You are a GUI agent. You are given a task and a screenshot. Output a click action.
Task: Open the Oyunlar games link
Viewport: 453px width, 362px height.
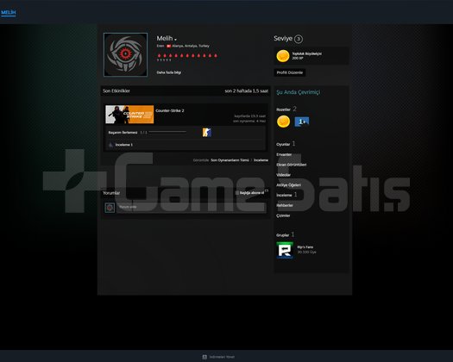283,144
